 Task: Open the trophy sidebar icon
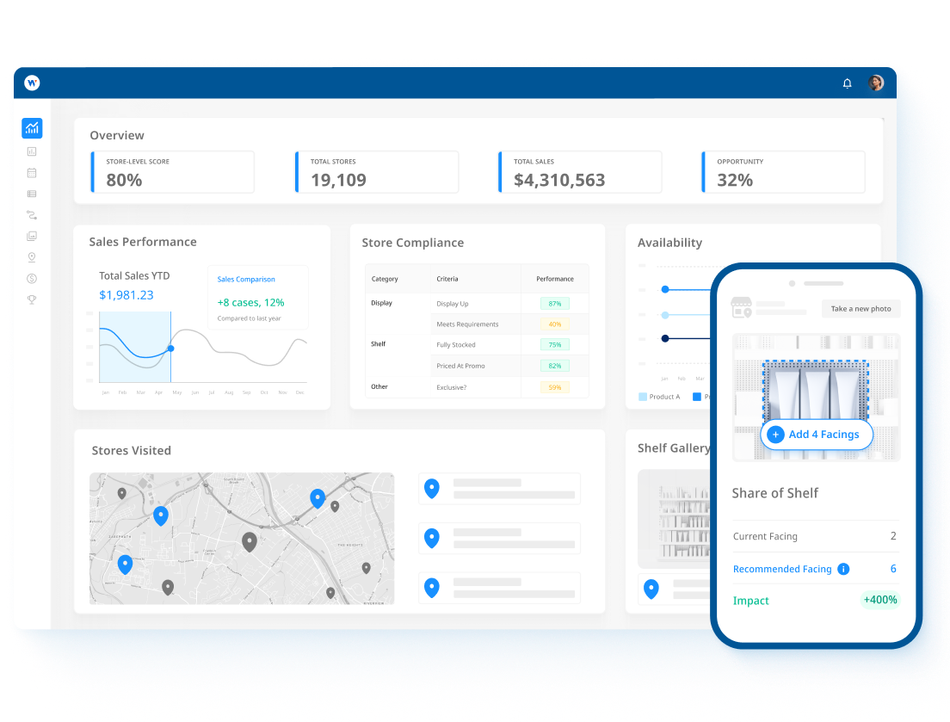click(x=32, y=299)
